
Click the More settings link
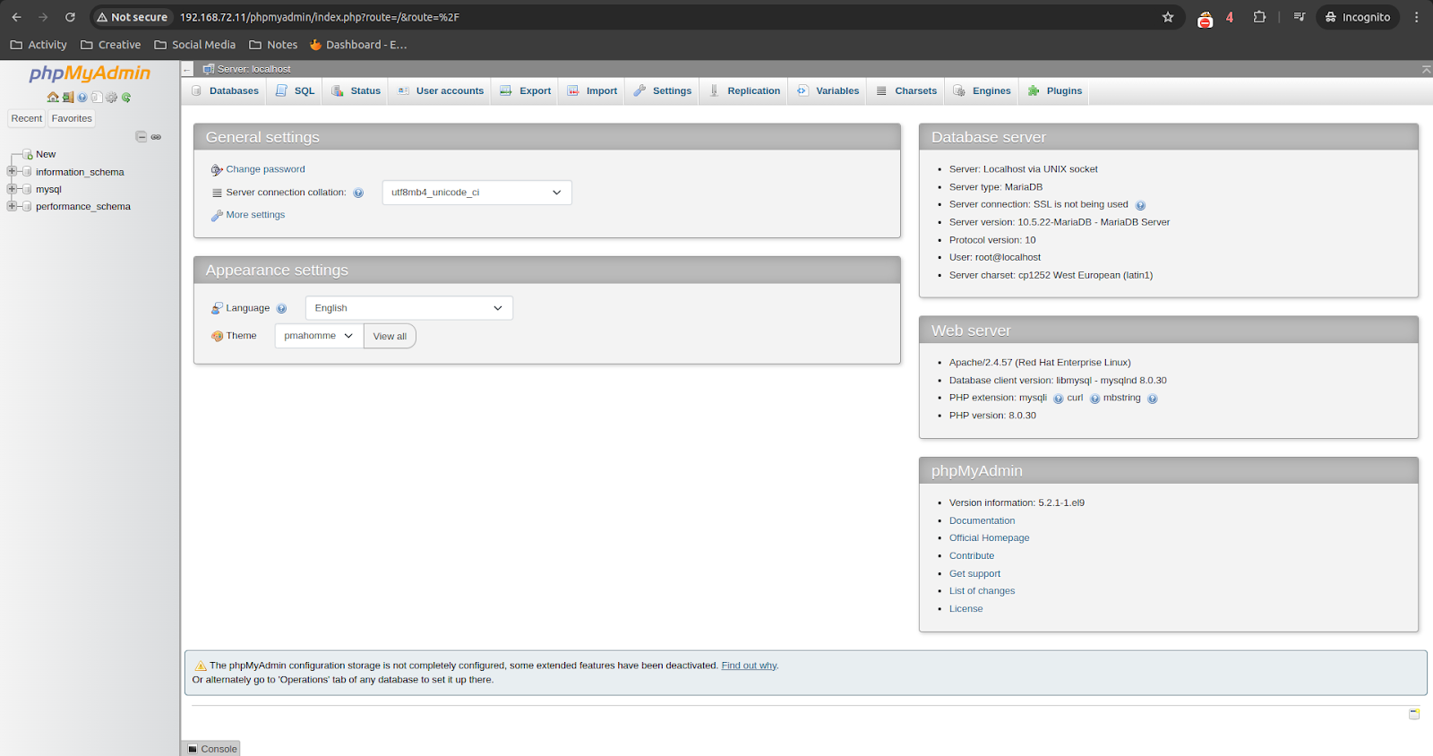255,215
